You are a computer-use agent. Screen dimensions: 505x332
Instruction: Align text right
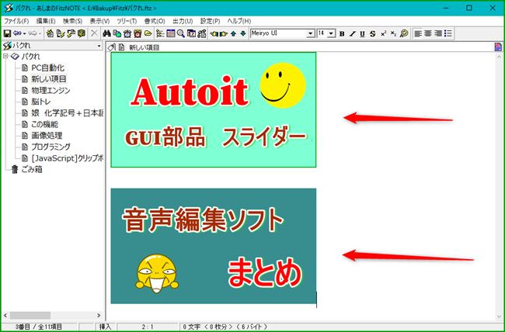click(x=437, y=33)
